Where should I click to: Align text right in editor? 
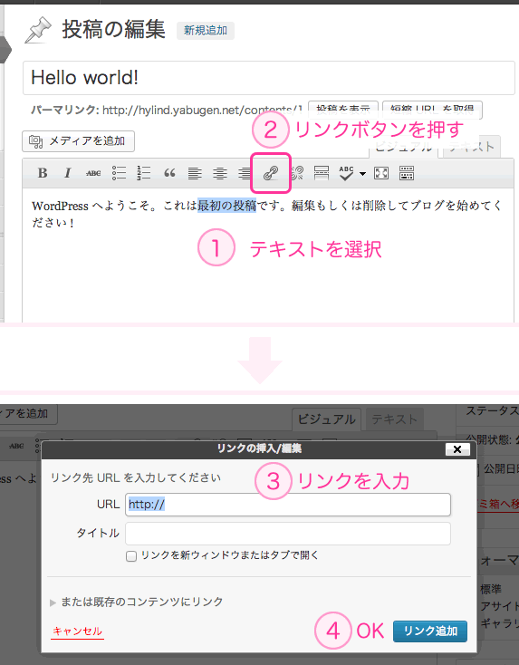click(245, 173)
